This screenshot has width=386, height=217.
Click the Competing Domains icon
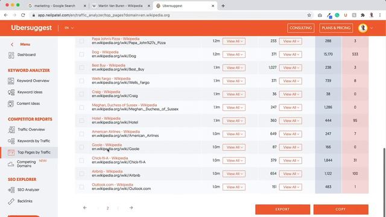click(11, 164)
